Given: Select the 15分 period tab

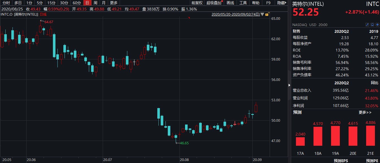Looking at the screenshot, I should tap(51, 3).
